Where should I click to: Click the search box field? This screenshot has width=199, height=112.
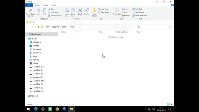coord(158,27)
